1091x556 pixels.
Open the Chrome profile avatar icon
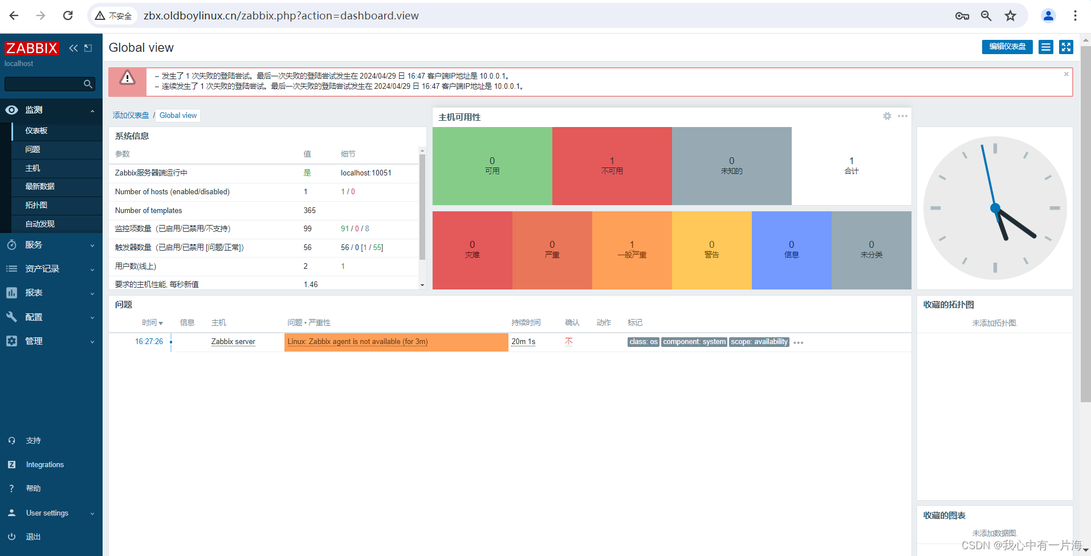tap(1048, 15)
